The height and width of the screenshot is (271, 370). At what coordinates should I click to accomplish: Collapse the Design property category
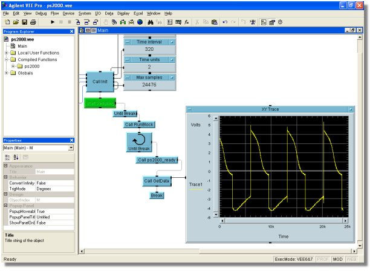(x=5, y=194)
